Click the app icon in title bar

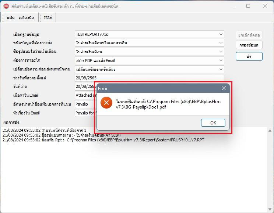click(x=6, y=6)
